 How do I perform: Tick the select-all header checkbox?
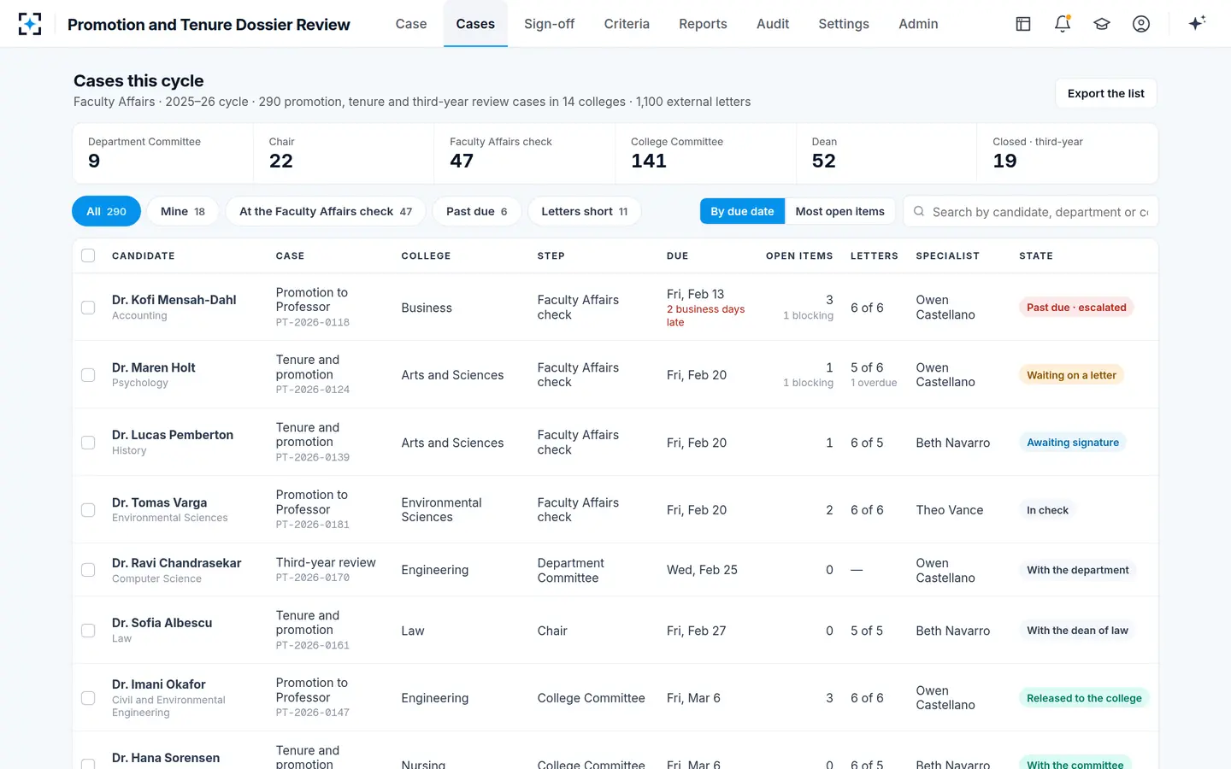coord(88,255)
